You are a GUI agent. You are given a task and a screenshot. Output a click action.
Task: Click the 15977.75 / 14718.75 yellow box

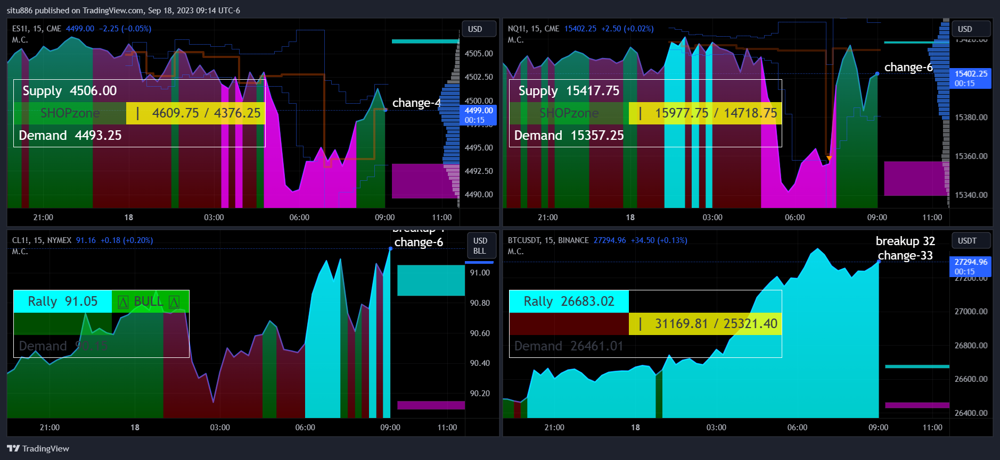(x=706, y=113)
